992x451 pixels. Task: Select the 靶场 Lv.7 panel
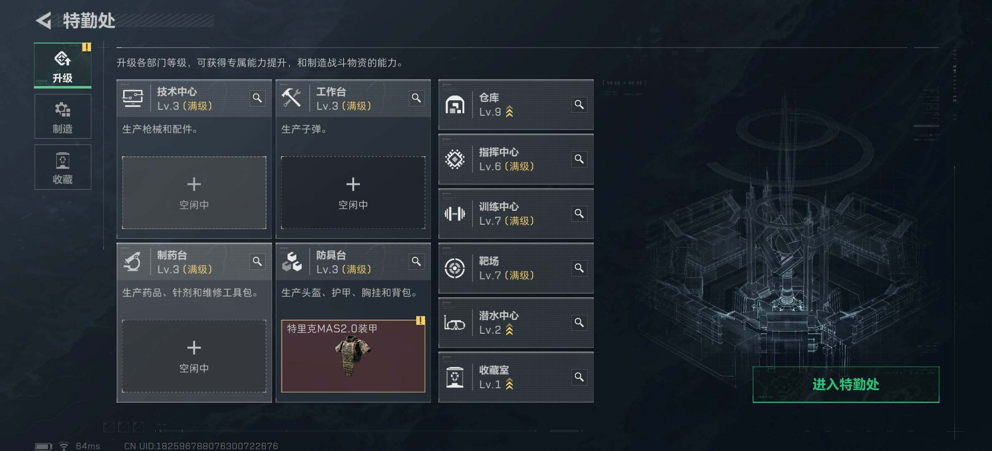(x=516, y=268)
